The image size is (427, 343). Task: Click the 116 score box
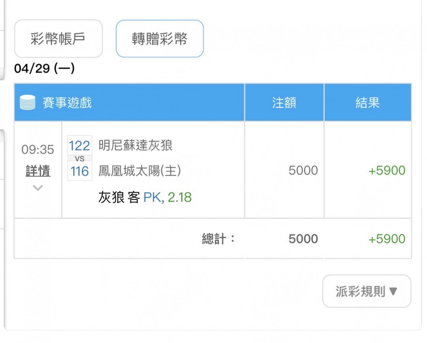(79, 171)
